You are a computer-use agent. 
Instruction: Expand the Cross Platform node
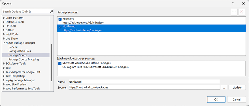pyautogui.click(x=4, y=18)
